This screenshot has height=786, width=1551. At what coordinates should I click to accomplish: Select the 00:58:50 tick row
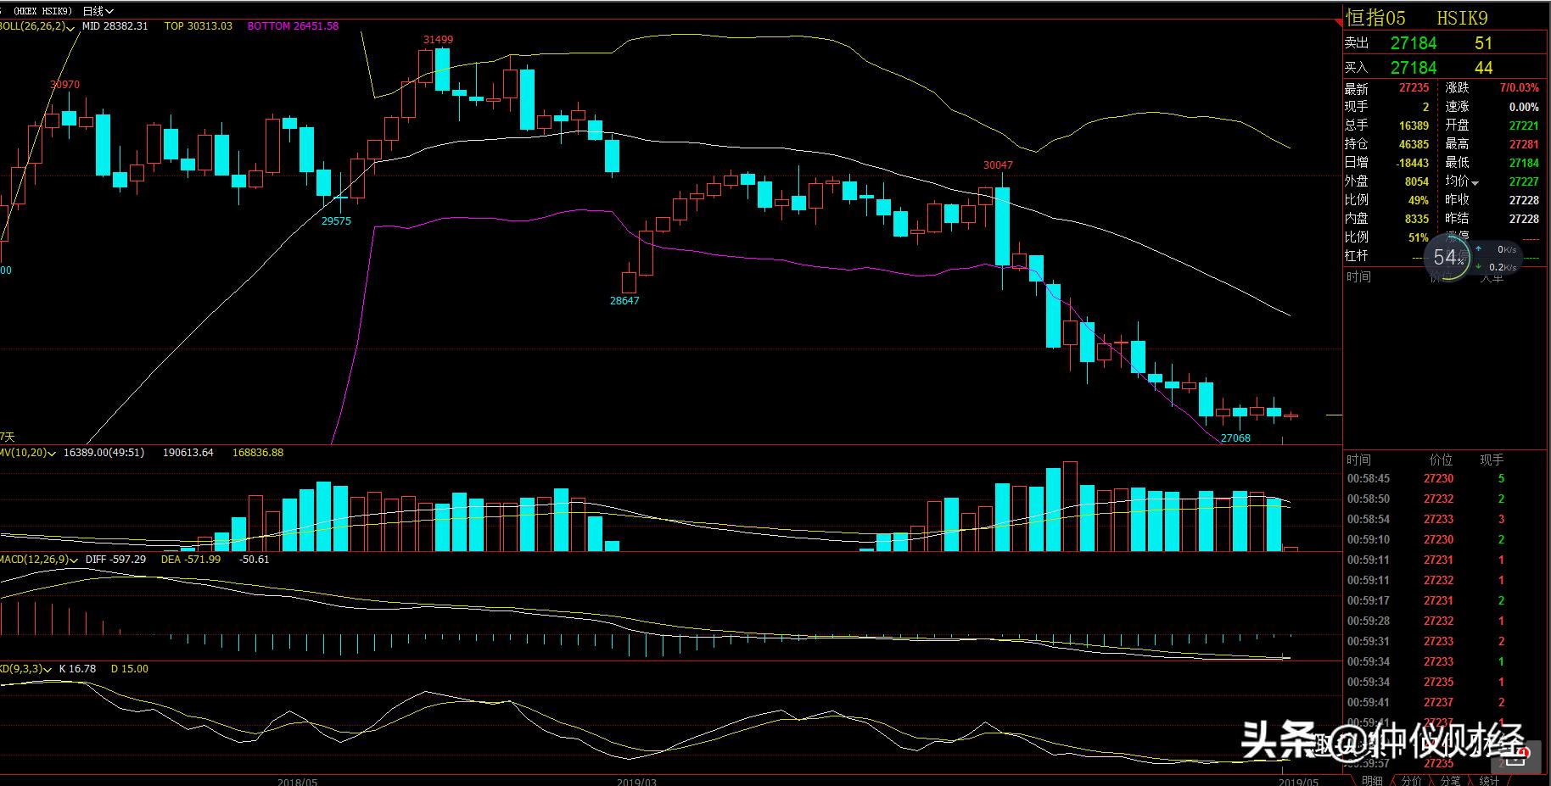pyautogui.click(x=1446, y=499)
